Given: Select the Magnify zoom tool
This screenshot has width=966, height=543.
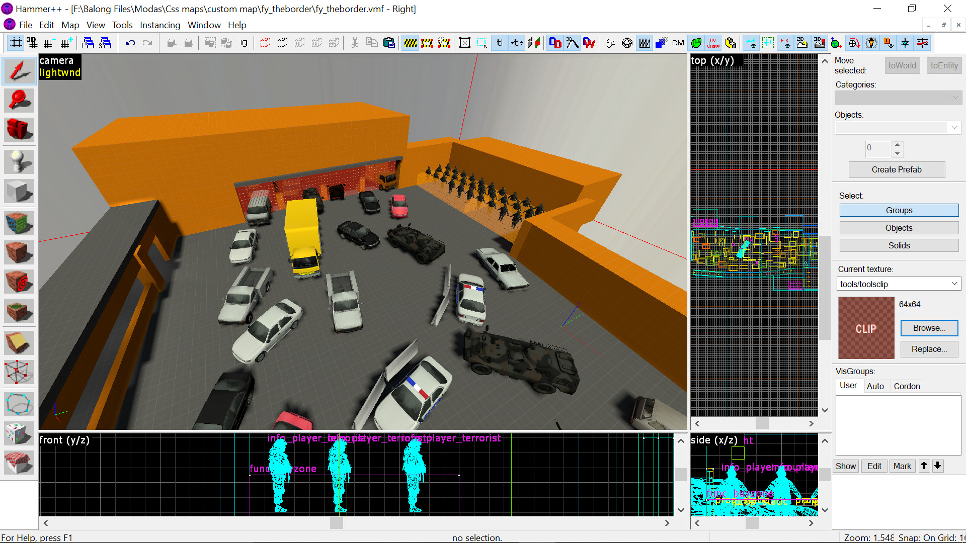Looking at the screenshot, I should coord(19,100).
